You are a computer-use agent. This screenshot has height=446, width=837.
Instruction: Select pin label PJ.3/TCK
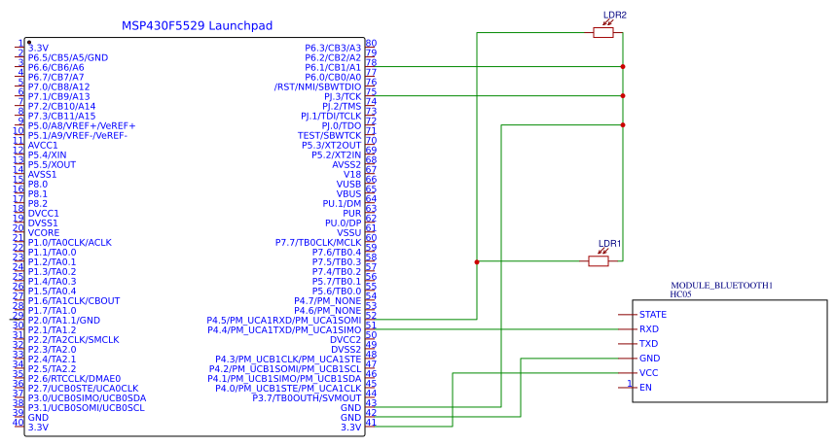point(343,96)
